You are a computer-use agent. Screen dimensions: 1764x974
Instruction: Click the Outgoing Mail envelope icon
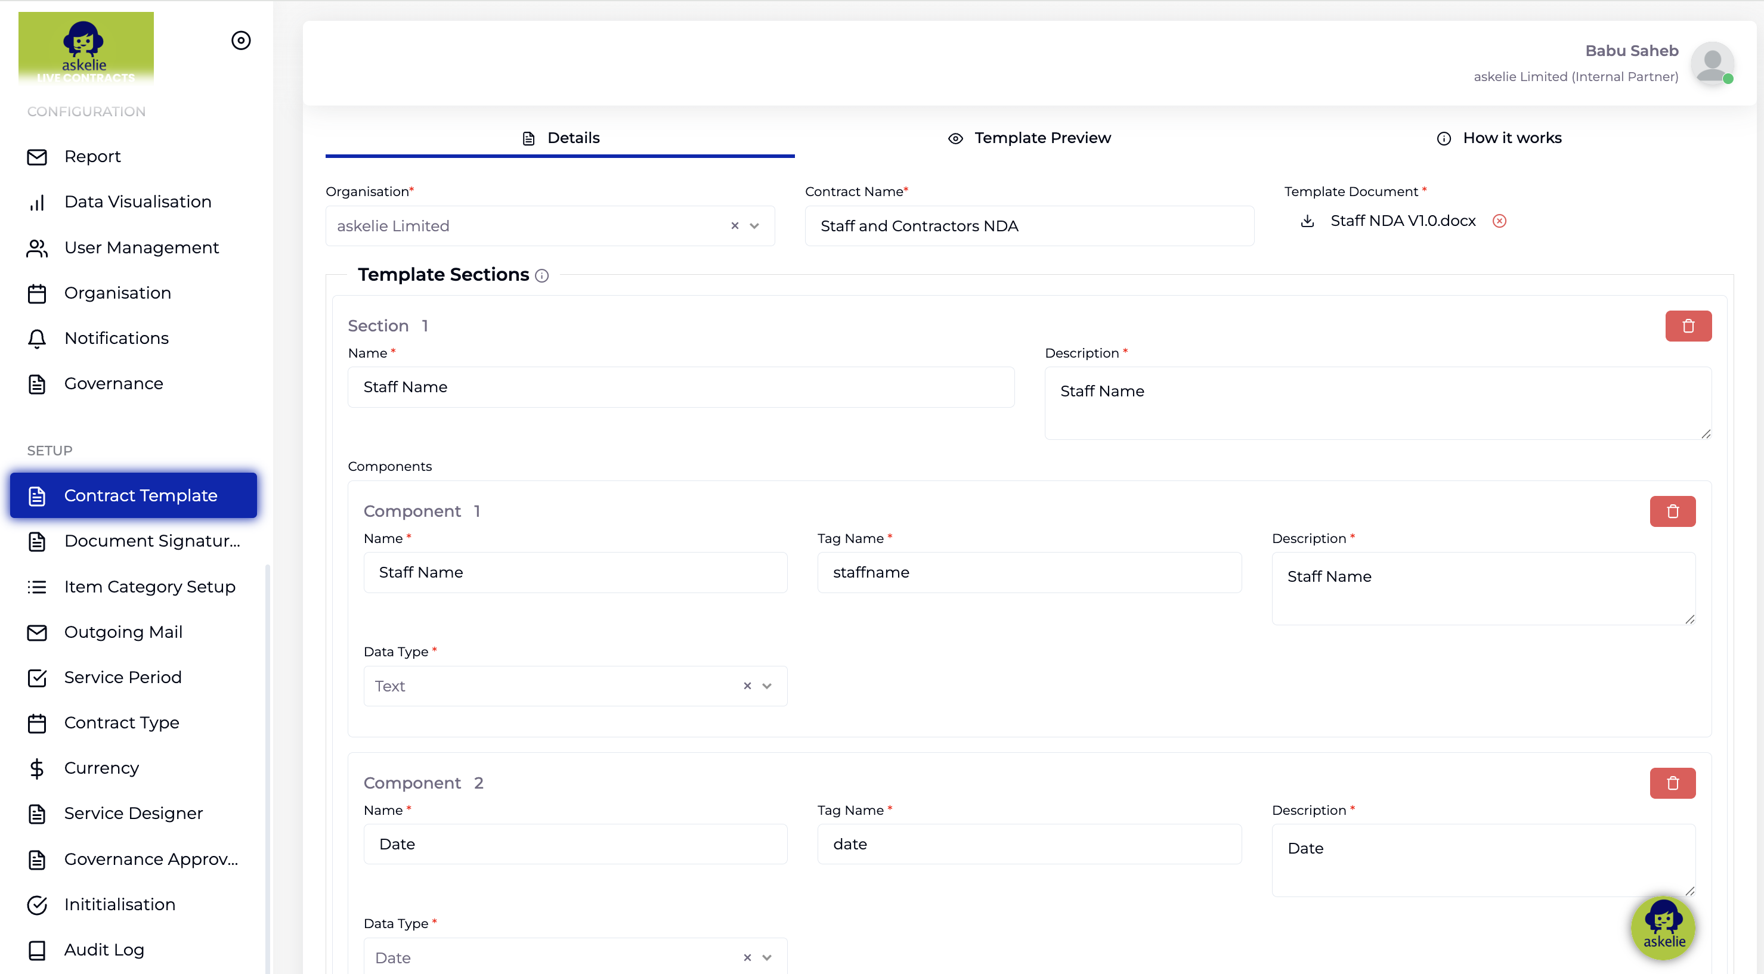[x=37, y=632]
